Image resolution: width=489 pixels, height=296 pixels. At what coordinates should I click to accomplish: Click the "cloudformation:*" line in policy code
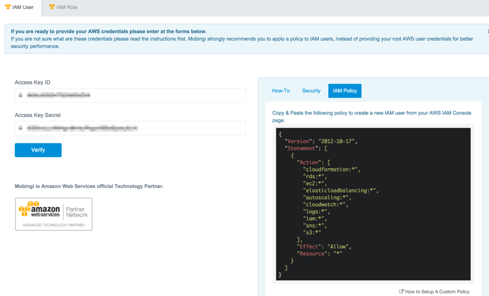point(332,169)
